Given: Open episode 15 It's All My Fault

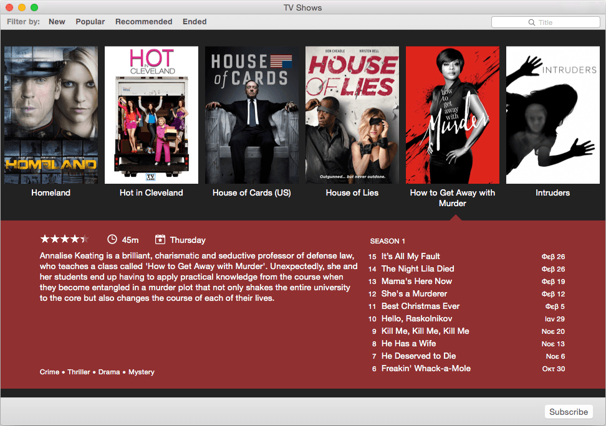Looking at the screenshot, I should pos(466,257).
